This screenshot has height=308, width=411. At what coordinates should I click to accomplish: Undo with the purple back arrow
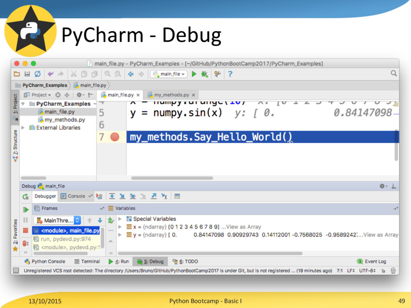pyautogui.click(x=50, y=74)
